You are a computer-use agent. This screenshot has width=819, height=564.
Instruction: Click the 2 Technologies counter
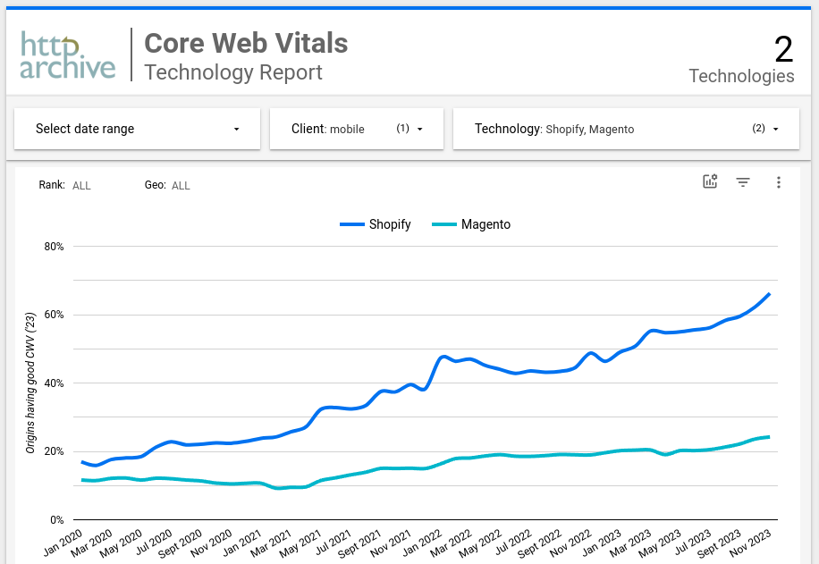click(741, 59)
